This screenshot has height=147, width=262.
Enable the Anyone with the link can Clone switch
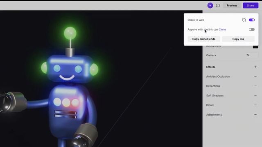(x=252, y=29)
